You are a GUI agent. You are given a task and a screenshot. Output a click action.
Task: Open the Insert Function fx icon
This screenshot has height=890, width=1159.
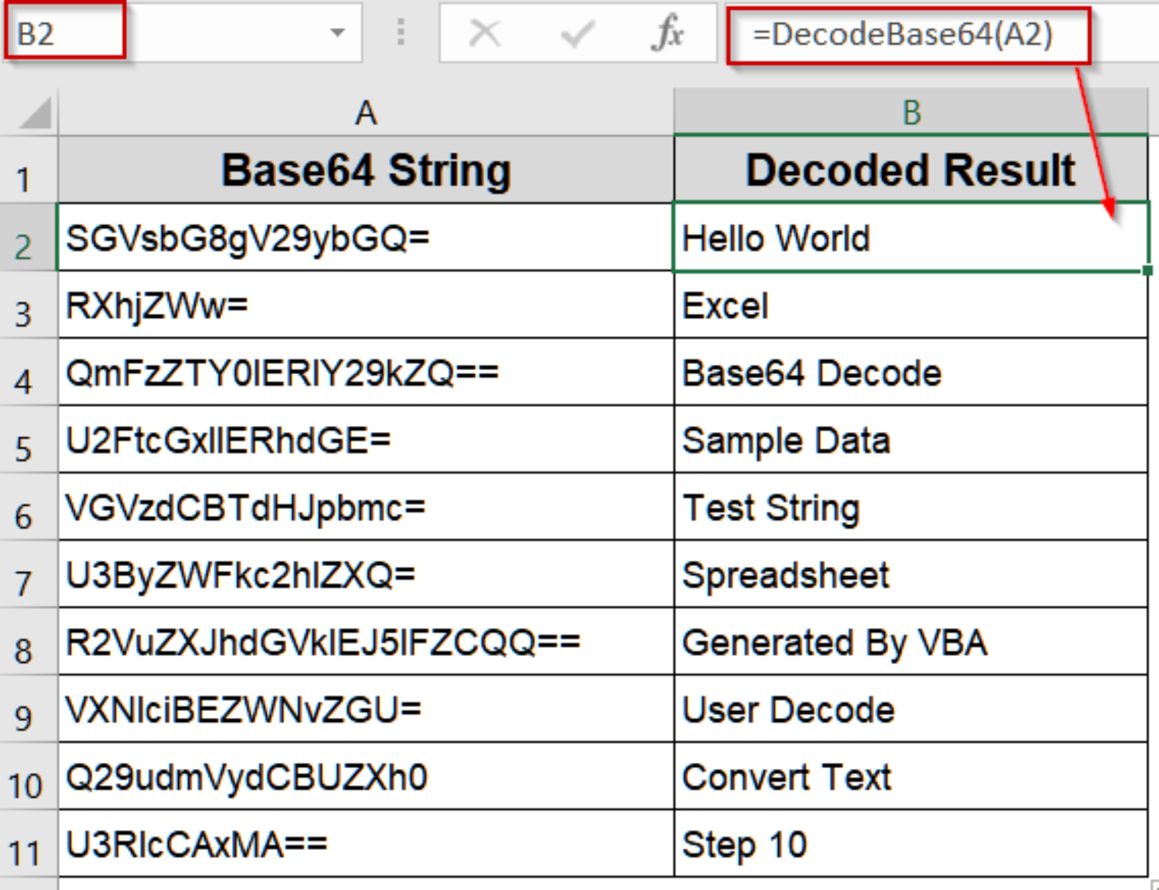tap(668, 33)
